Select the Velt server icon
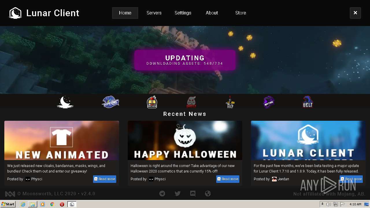The image size is (370, 208). (x=308, y=102)
